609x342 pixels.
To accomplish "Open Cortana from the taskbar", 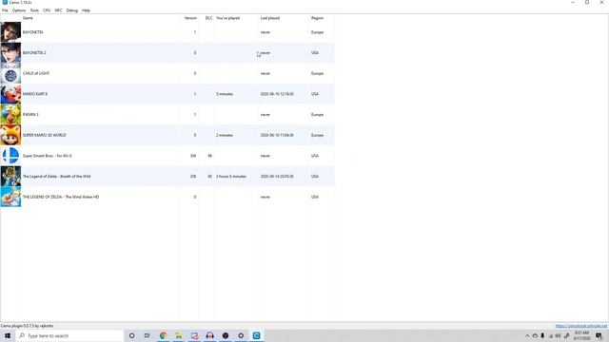I will [131, 335].
